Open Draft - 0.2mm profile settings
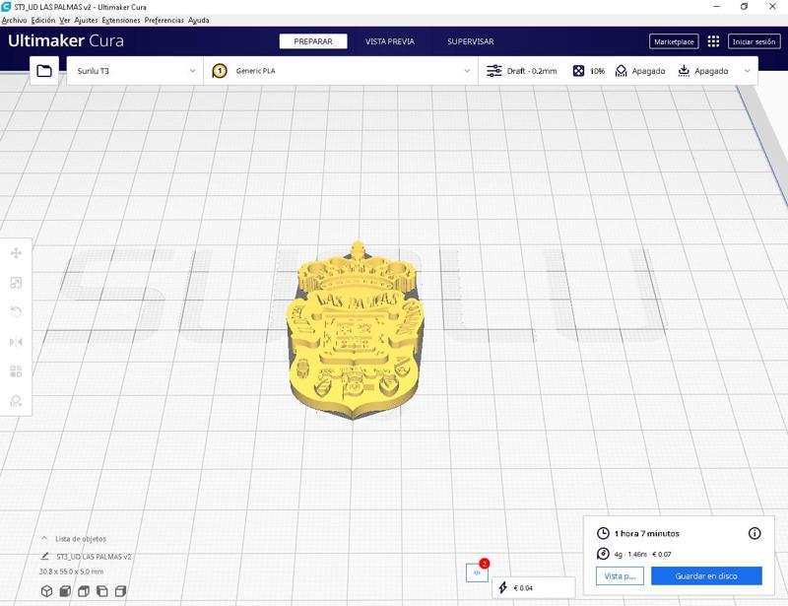This screenshot has height=606, width=788. (532, 71)
